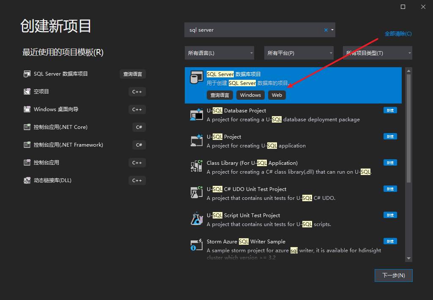This screenshot has height=300, width=433.
Task: Click the 查询语言 tag on selected result
Action: tap(220, 95)
